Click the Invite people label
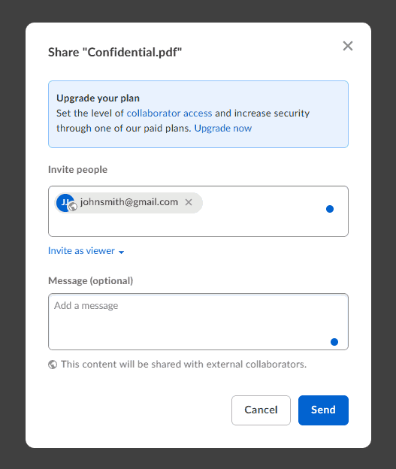396x469 pixels. click(x=77, y=170)
